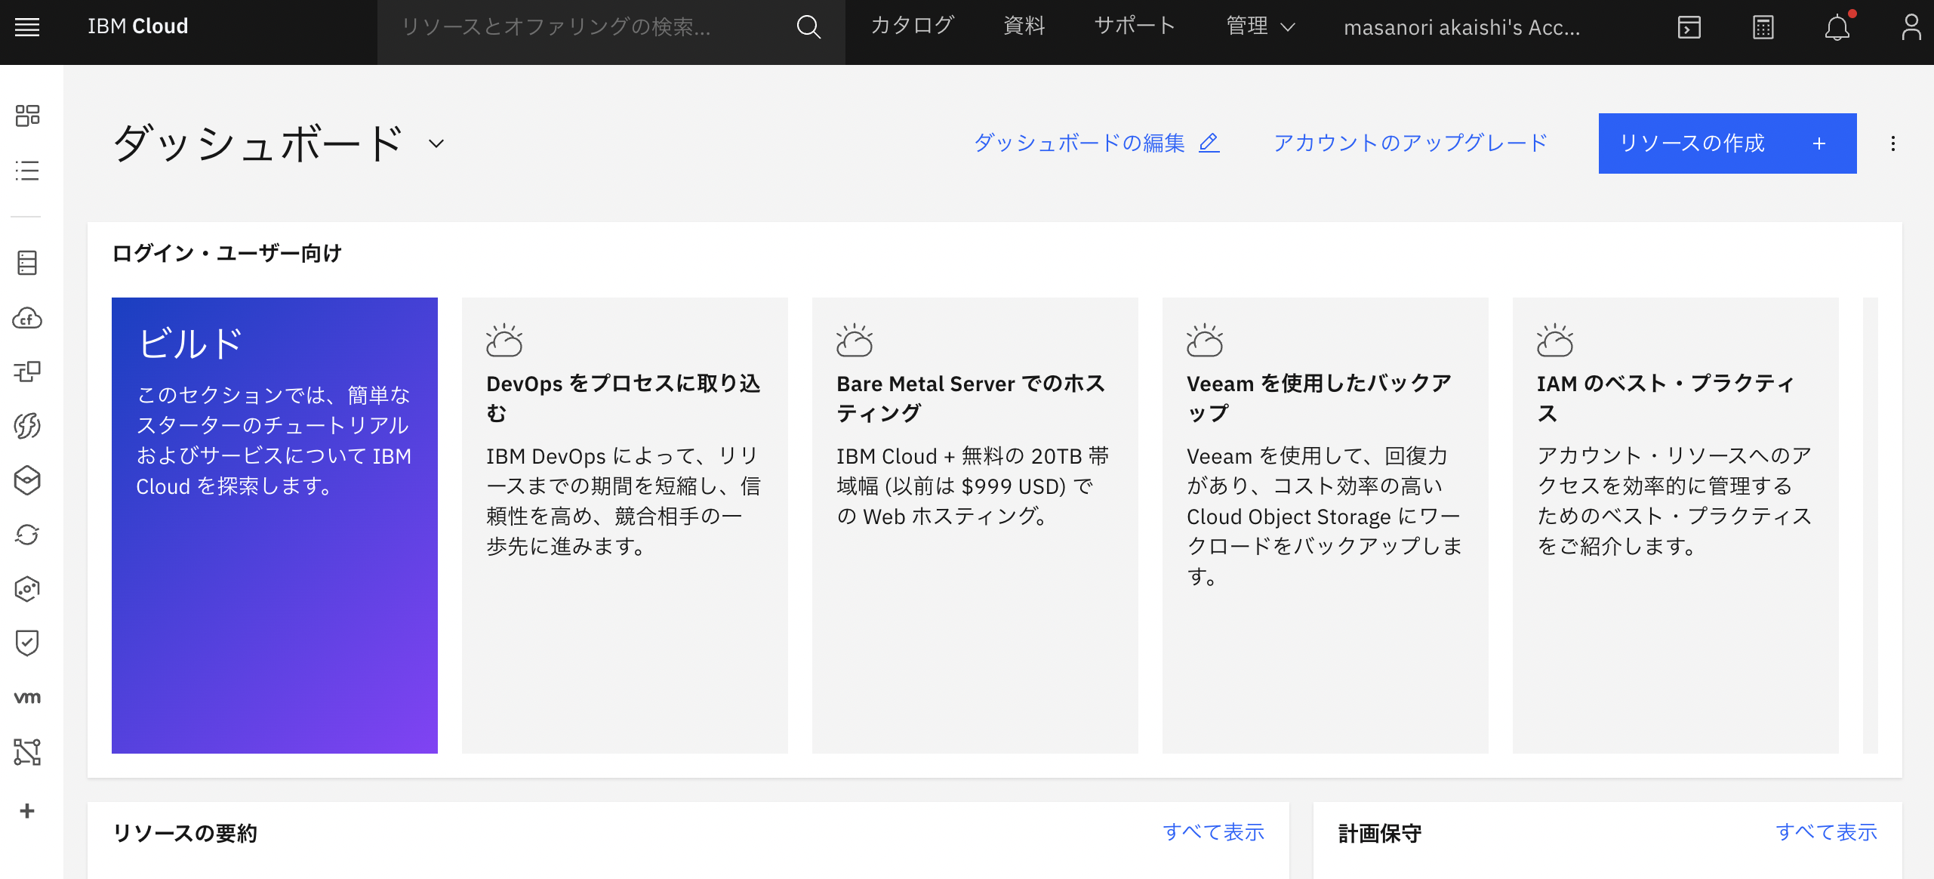Open the classic infrastructure server icon
Screen dimensions: 1934x879
coord(27,263)
